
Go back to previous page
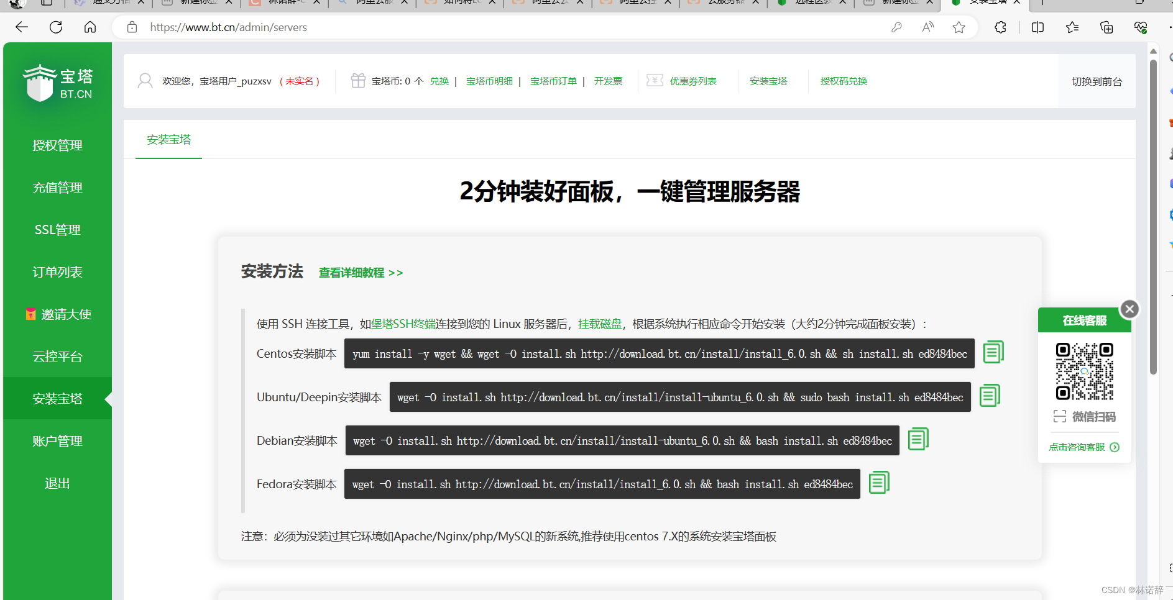click(x=22, y=27)
